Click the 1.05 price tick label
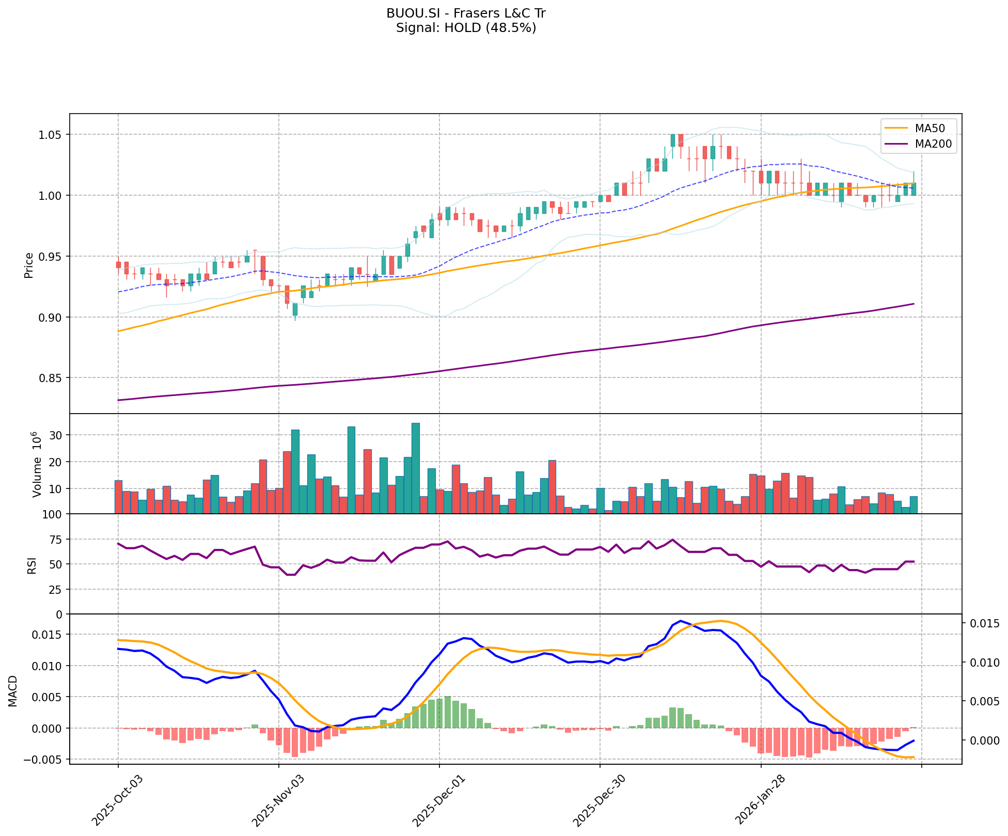 tap(51, 135)
